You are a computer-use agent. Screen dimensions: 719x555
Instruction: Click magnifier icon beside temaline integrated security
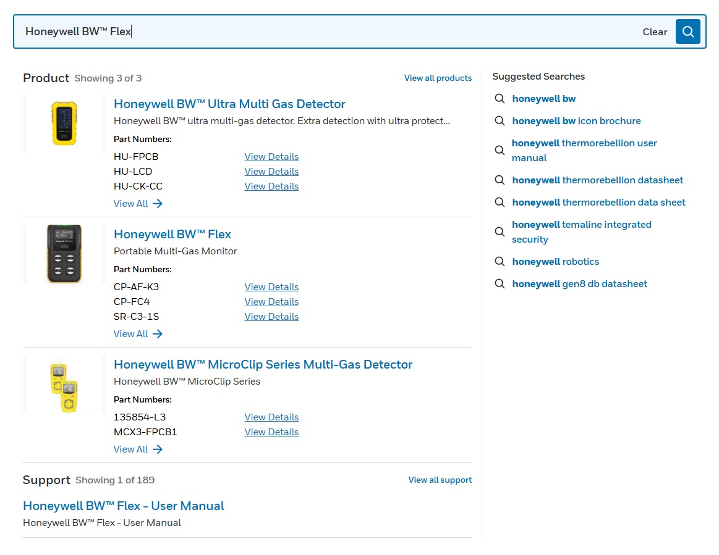[x=500, y=232]
